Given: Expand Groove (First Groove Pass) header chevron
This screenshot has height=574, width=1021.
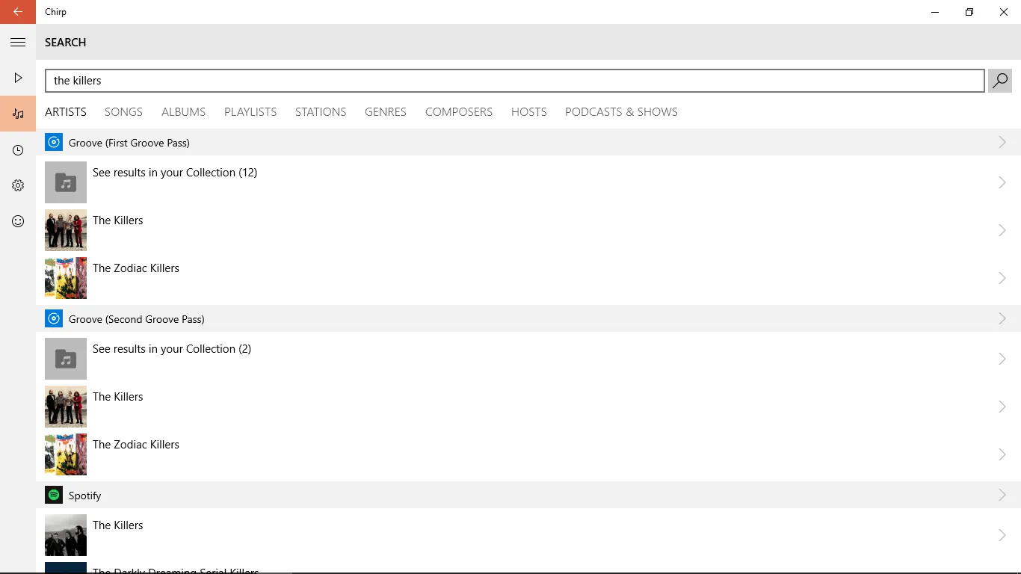Looking at the screenshot, I should point(1002,142).
